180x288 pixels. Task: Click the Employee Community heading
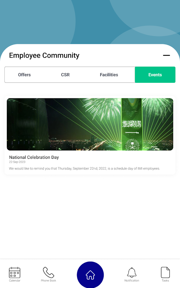pos(44,55)
